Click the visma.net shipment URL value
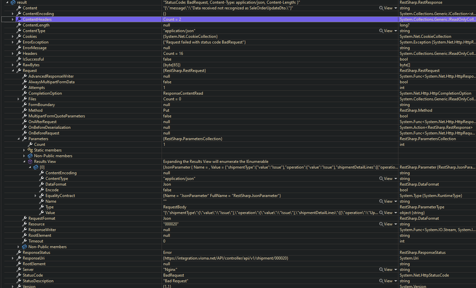 pos(226,258)
